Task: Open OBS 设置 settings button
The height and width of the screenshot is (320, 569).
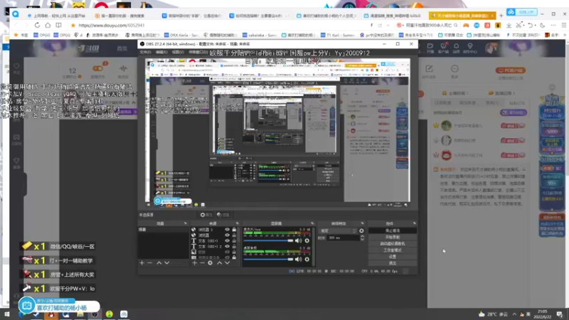Action: (393, 257)
